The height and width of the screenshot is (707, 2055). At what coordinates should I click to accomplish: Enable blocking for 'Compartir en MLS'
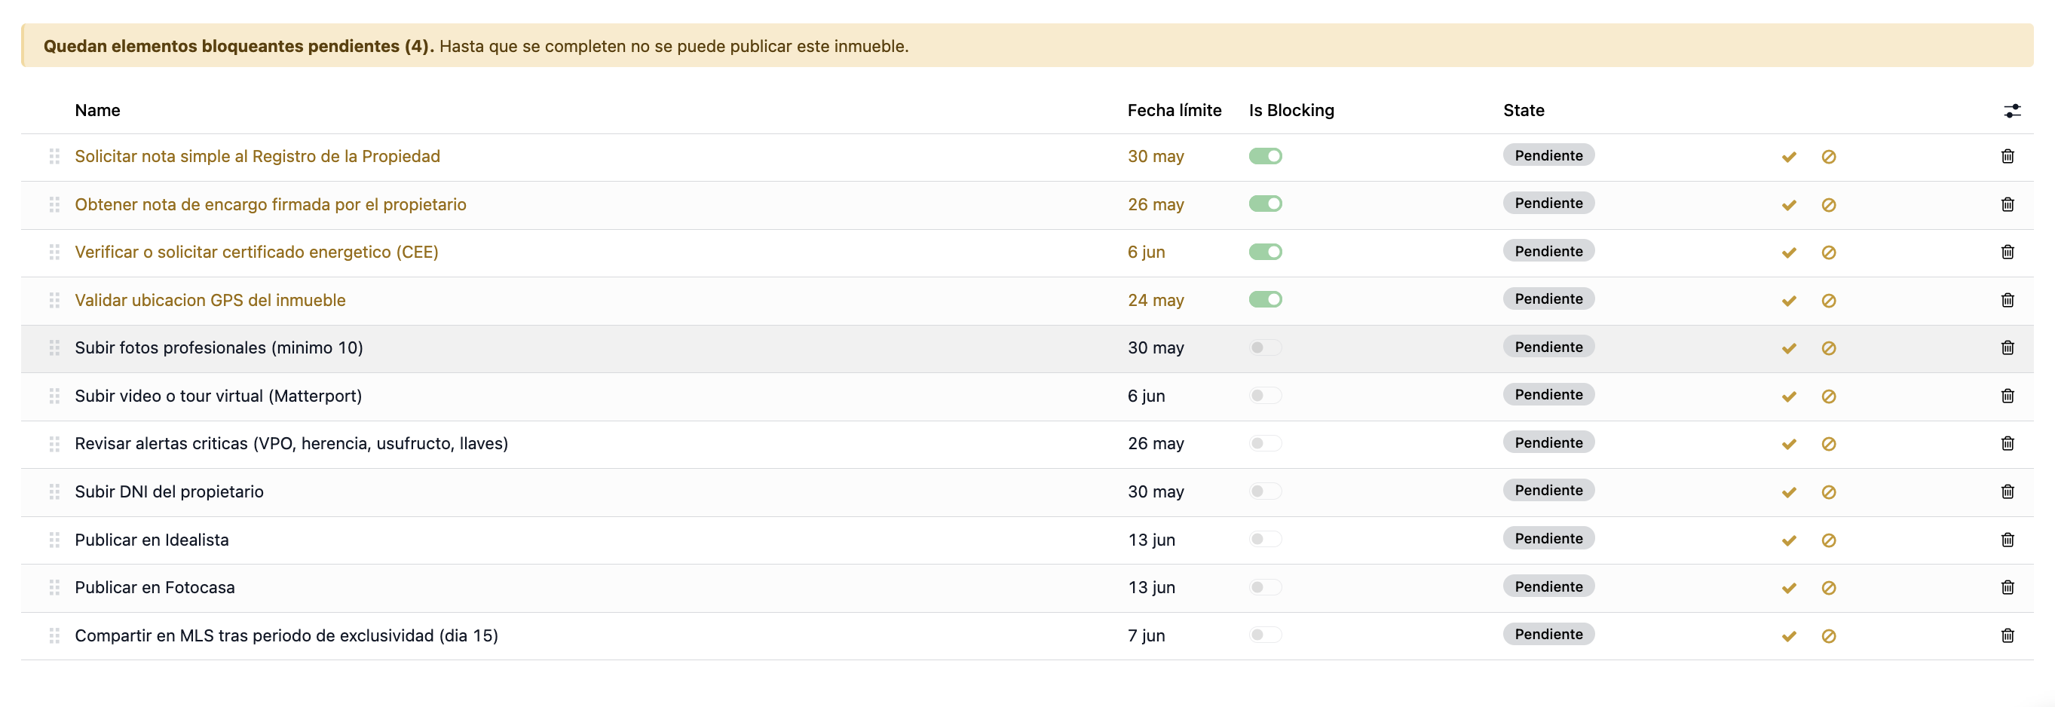(x=1265, y=635)
